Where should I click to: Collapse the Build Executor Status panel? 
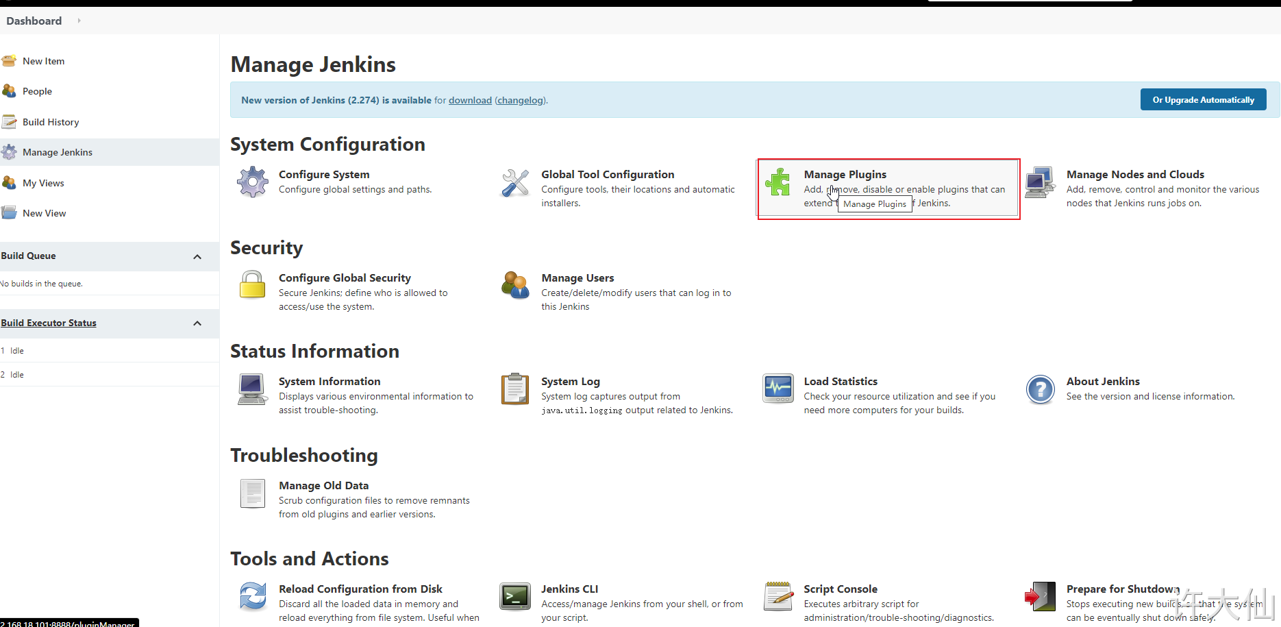click(x=197, y=323)
